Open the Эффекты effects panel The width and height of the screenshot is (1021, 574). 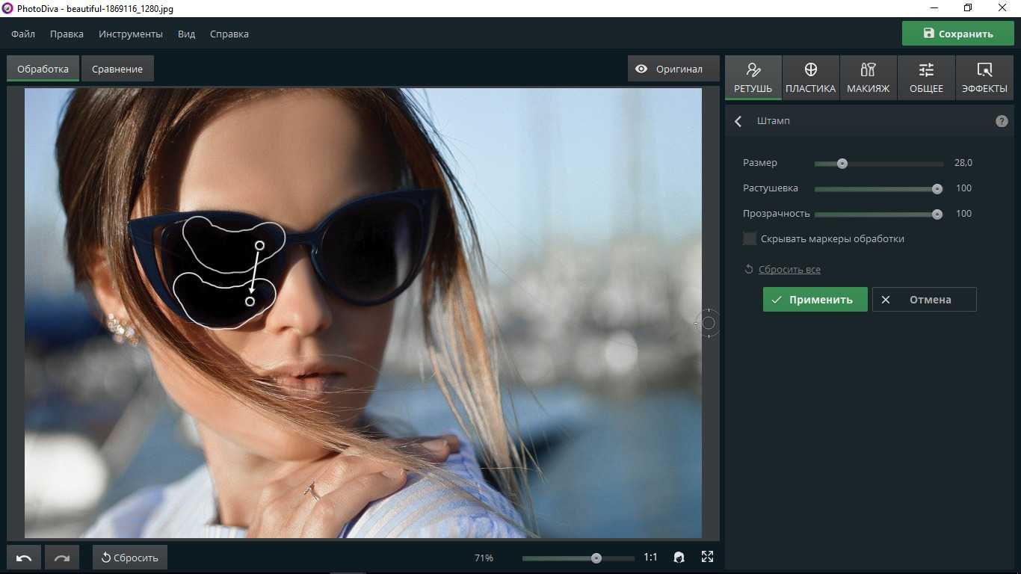(x=984, y=78)
